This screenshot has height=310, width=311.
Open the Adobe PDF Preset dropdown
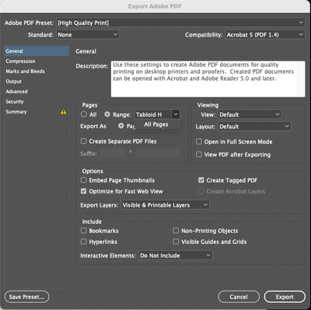point(180,23)
